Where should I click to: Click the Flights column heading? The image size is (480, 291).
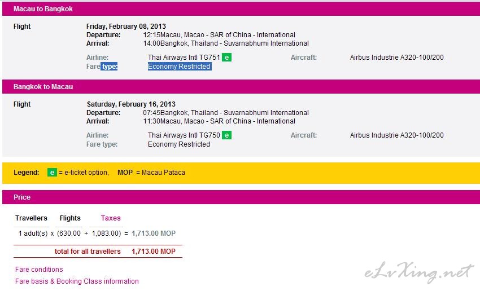pos(70,218)
